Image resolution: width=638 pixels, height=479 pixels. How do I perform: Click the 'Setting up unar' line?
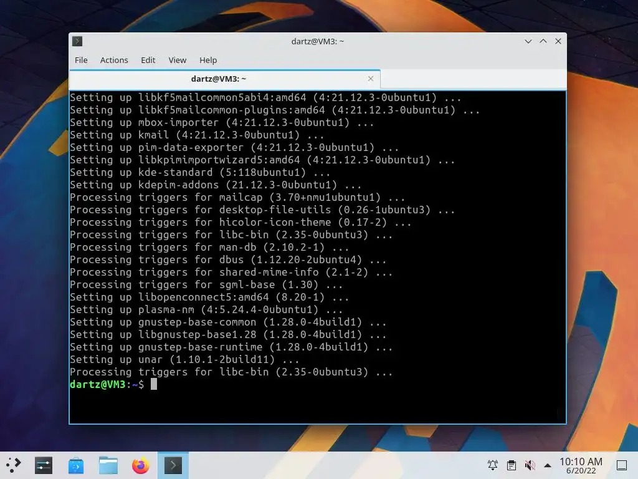tap(184, 359)
